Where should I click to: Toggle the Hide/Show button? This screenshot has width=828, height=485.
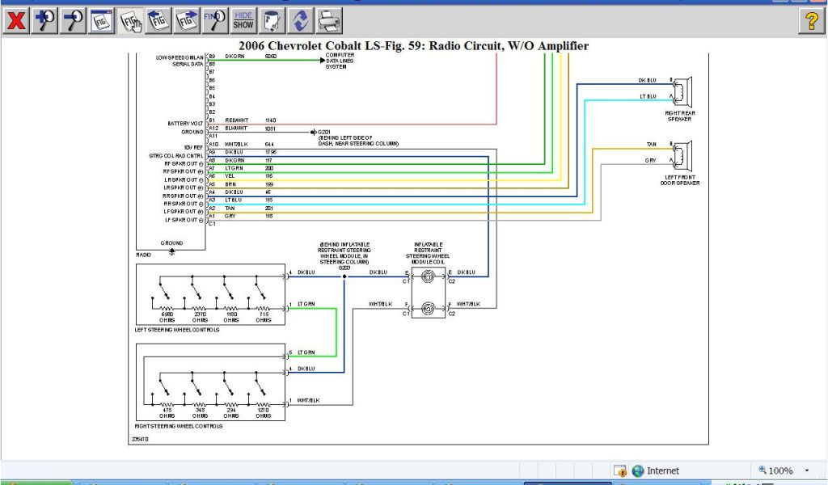point(243,20)
